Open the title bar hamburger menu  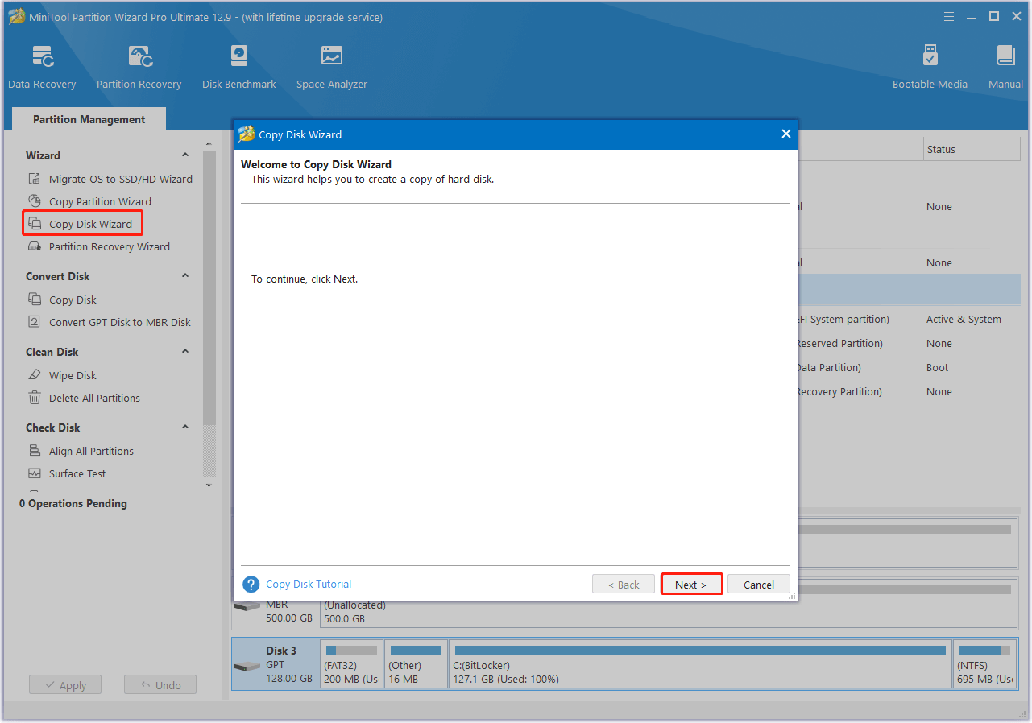click(x=948, y=16)
